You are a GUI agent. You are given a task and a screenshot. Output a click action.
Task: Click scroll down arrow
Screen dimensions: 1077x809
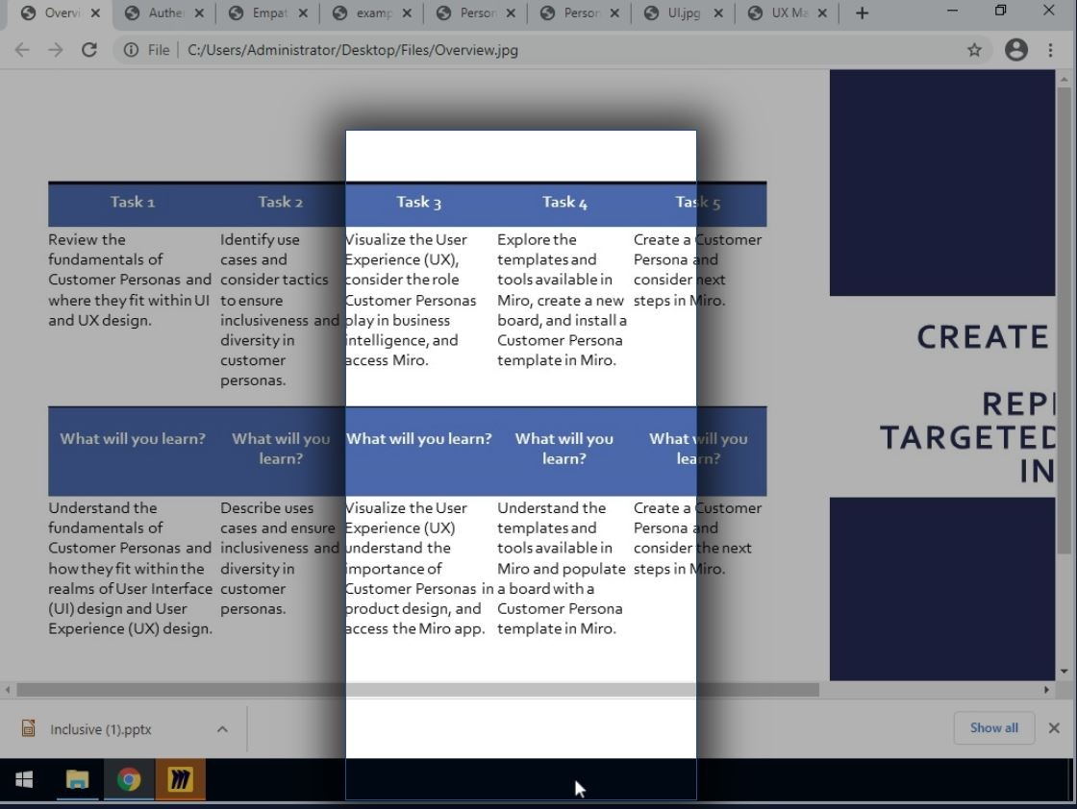[x=1064, y=671]
